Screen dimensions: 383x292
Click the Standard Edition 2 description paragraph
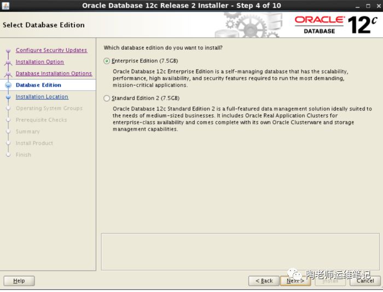[x=242, y=119]
